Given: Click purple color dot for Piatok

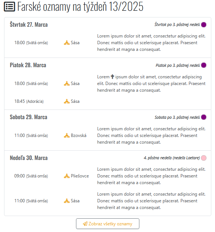Looking at the screenshot, I should coord(204,65).
